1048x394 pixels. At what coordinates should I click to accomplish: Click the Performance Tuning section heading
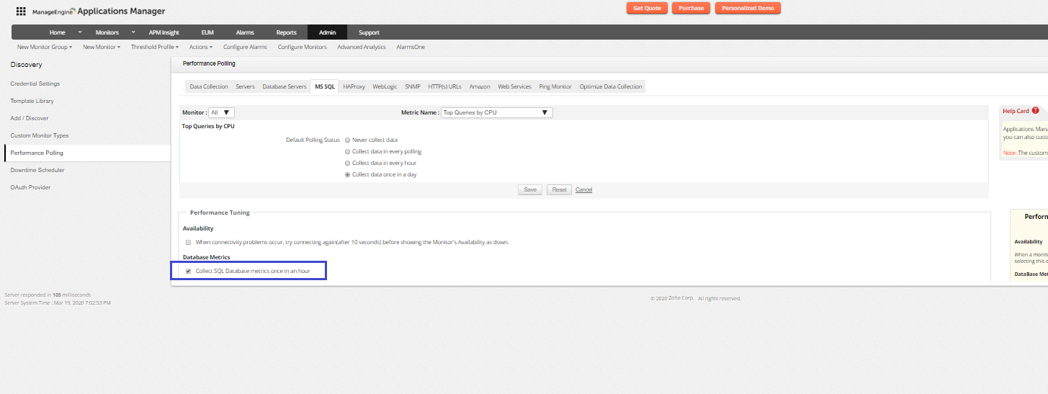pyautogui.click(x=220, y=213)
